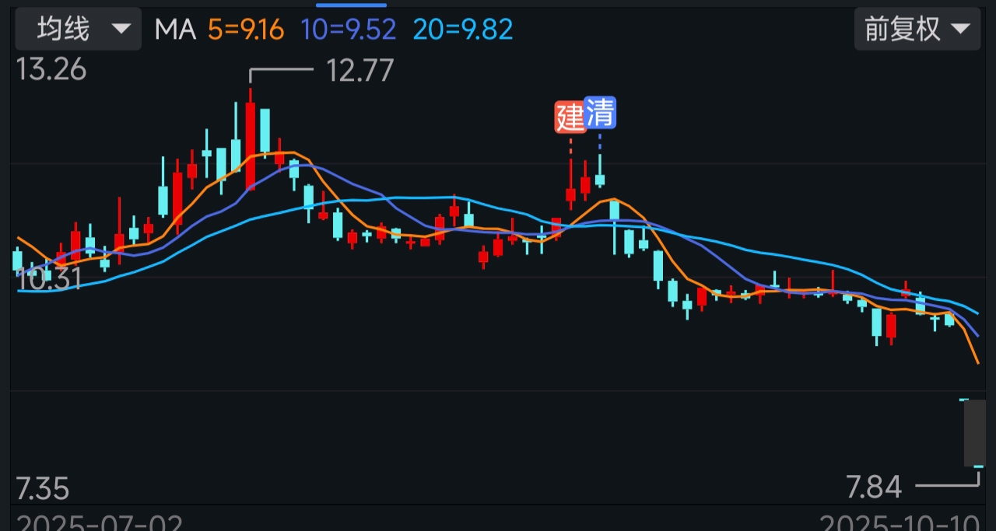Select the MA 20=9.82 value
The image size is (996, 531).
(463, 30)
